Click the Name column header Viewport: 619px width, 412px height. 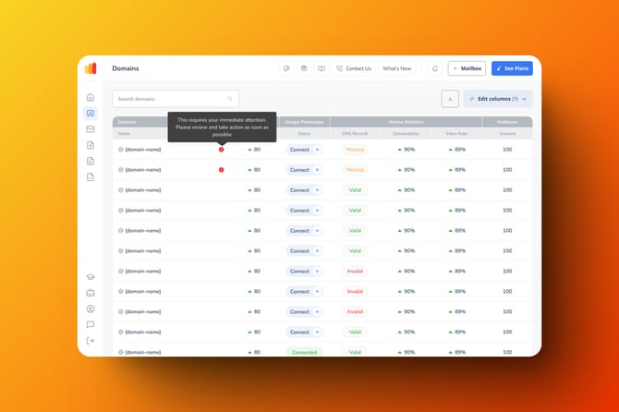click(x=126, y=133)
